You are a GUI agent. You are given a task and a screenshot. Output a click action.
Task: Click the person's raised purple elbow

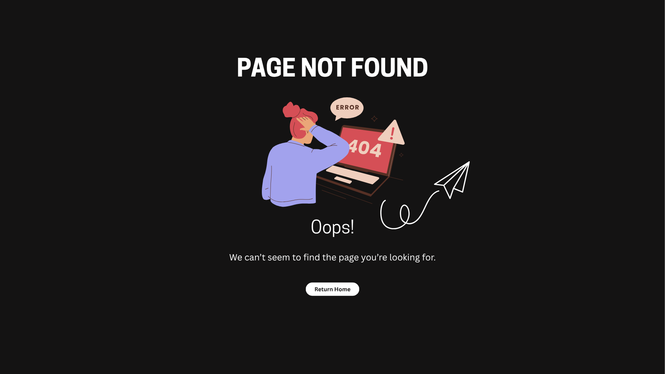point(341,145)
